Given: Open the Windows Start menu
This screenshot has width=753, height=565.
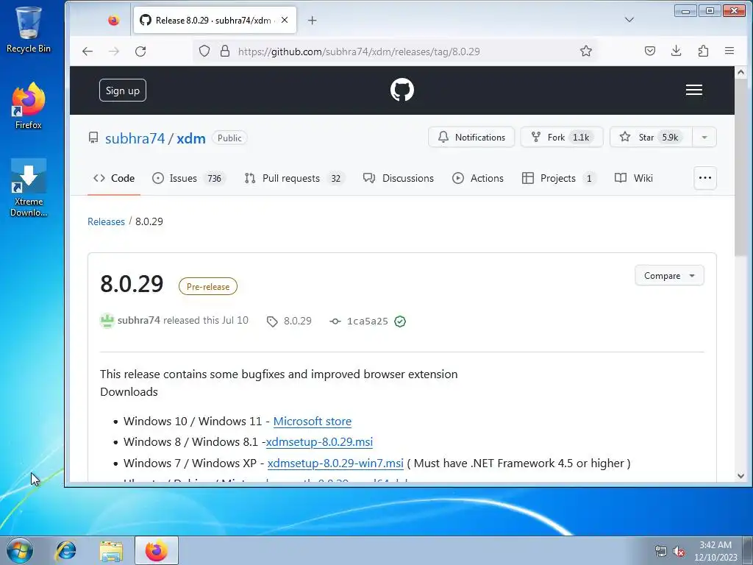Looking at the screenshot, I should (x=20, y=551).
